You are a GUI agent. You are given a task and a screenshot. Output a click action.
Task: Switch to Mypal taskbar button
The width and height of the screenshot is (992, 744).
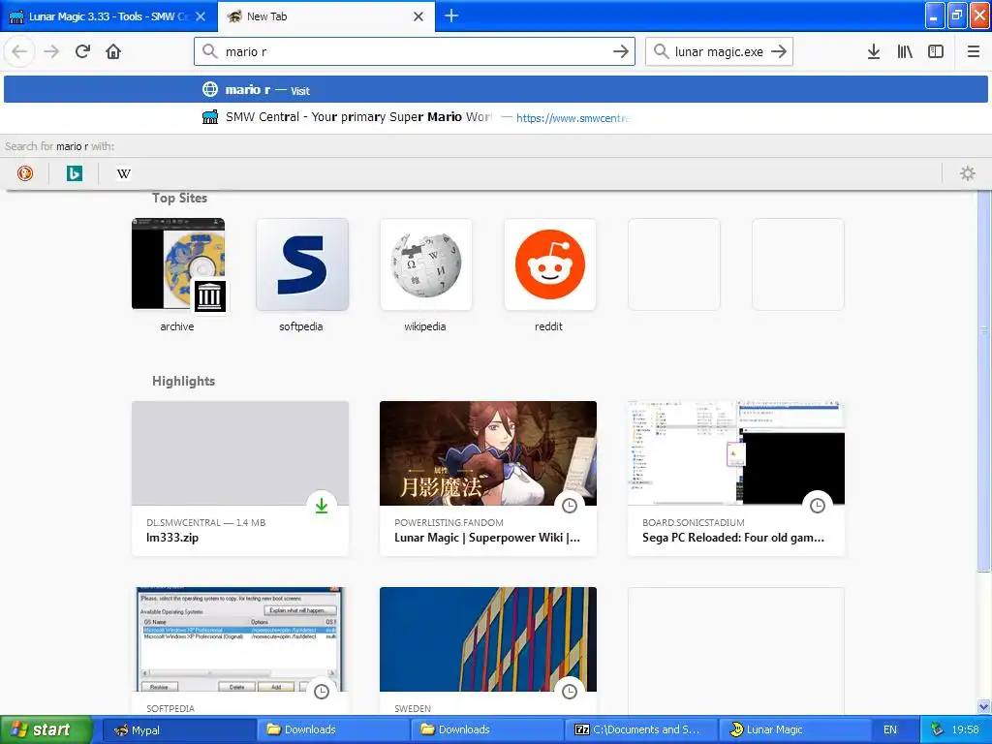click(x=179, y=729)
